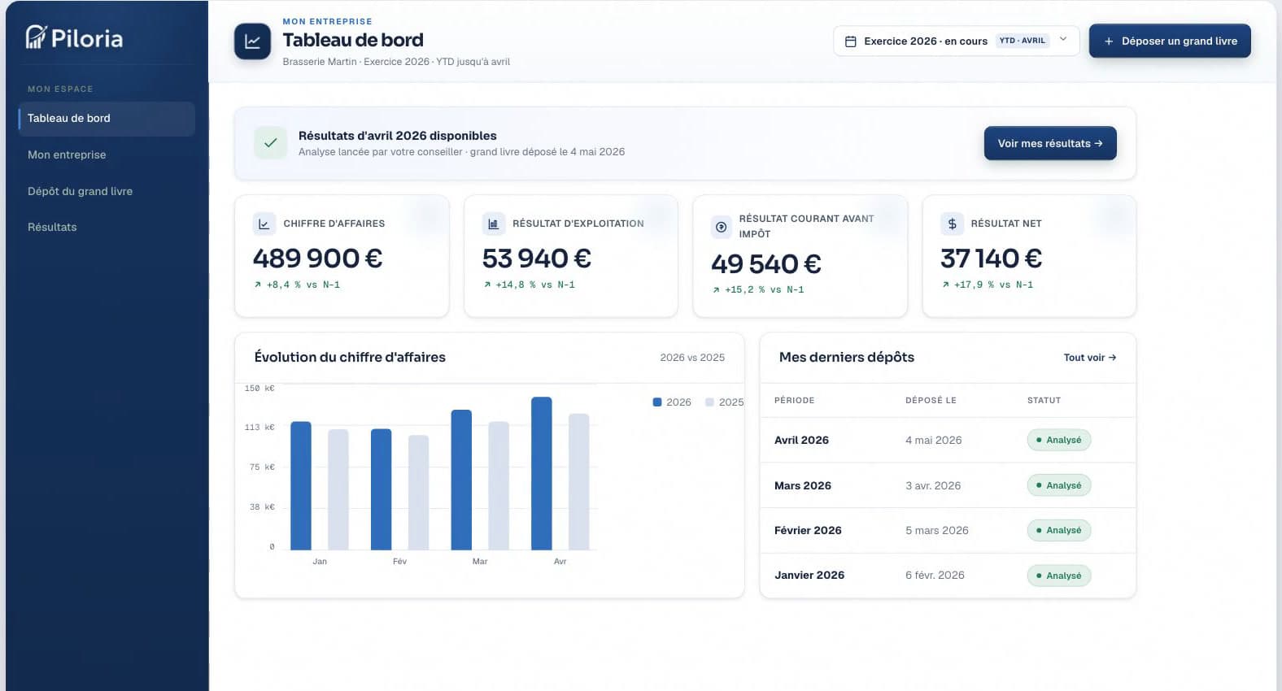Click the Résultat courant avant impôt icon
The width and height of the screenshot is (1282, 691).
tap(722, 227)
